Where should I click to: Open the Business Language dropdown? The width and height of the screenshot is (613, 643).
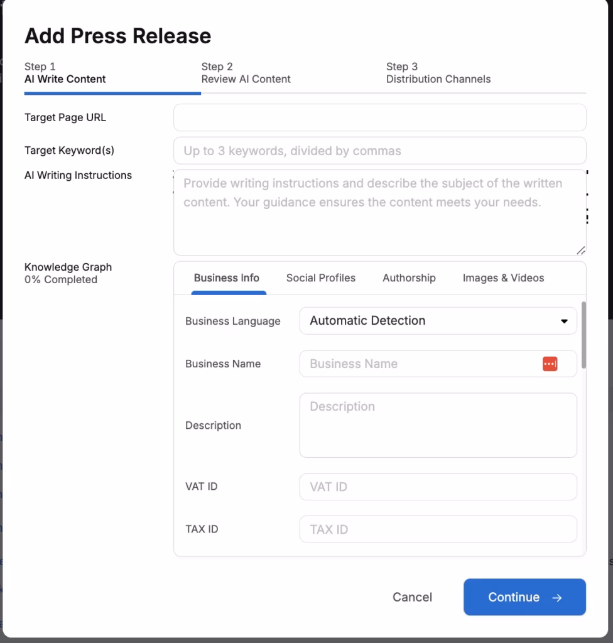[x=438, y=321]
